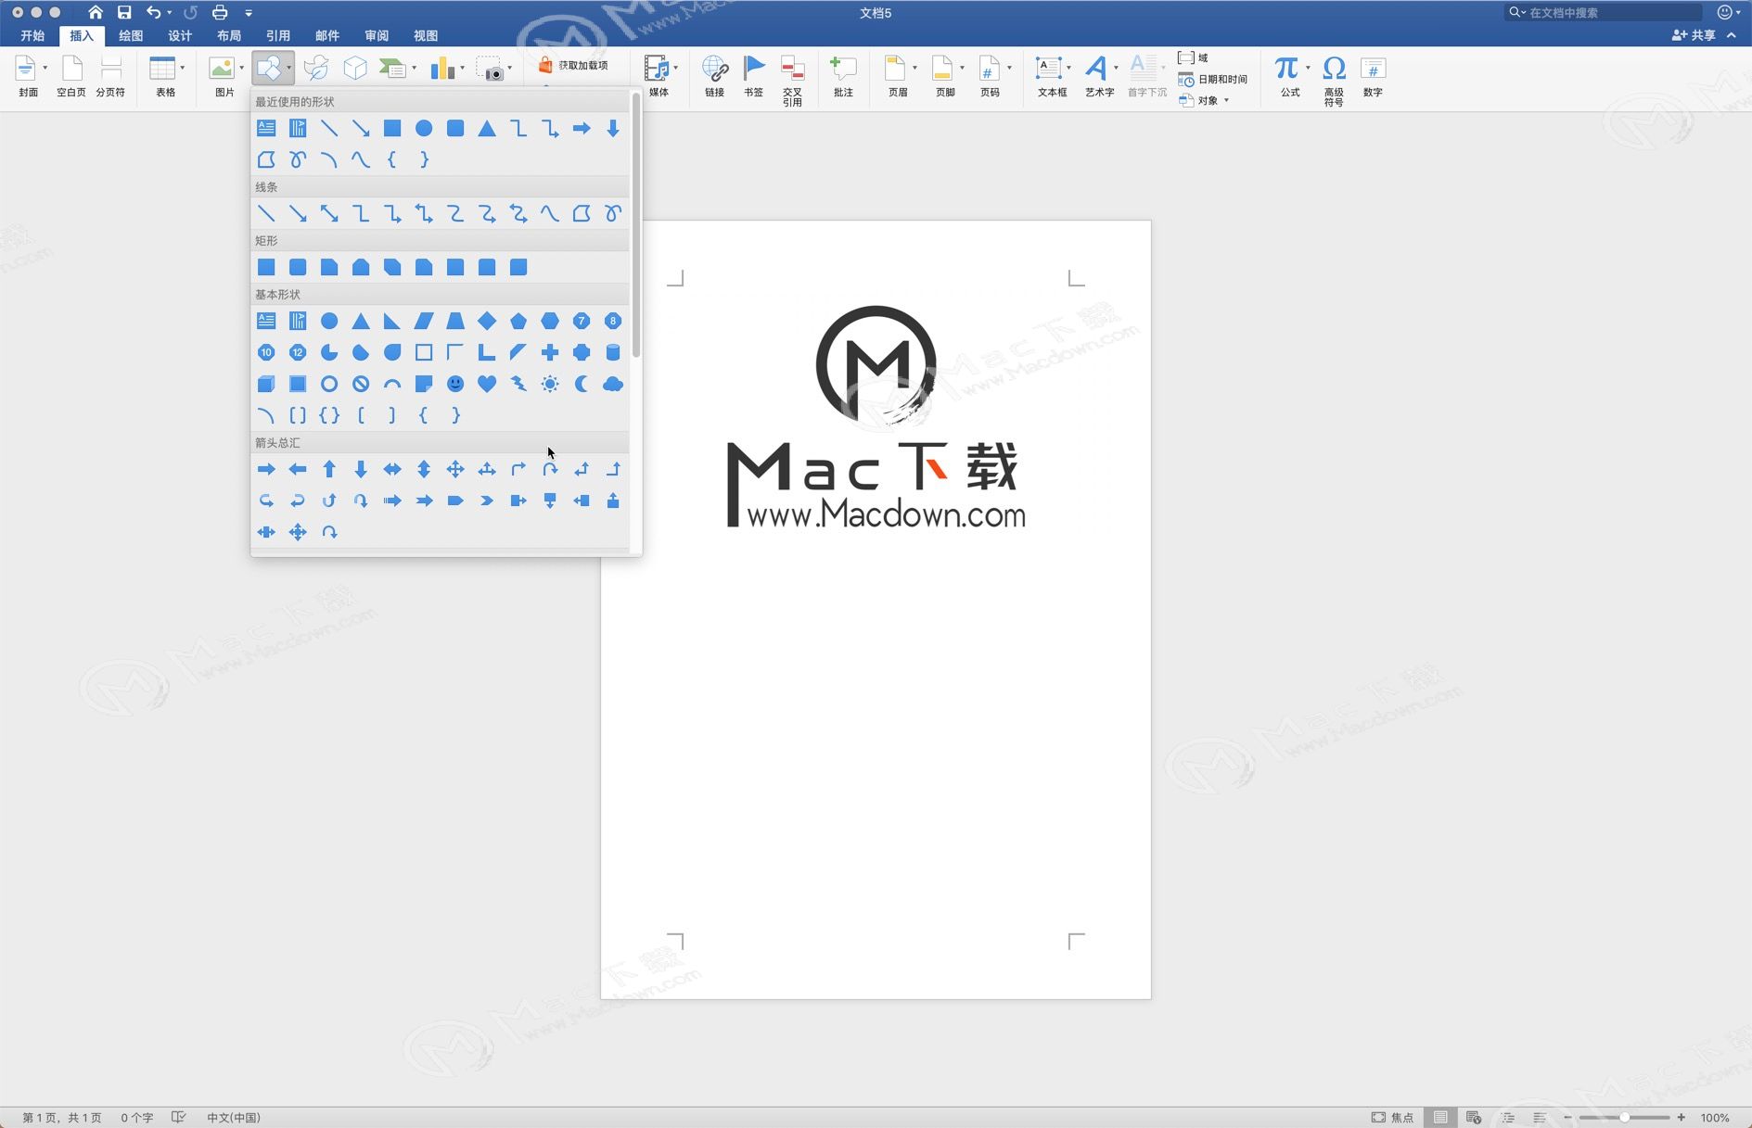Insert a bookmark with the flag icon

(753, 76)
